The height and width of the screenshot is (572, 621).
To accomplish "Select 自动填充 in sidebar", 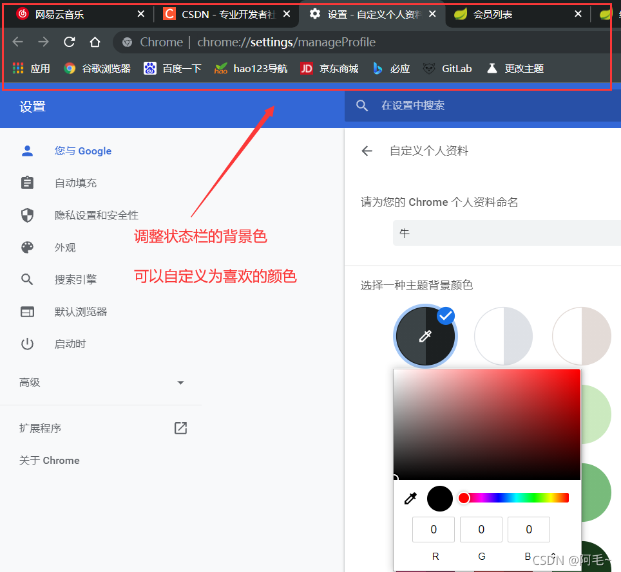I will [75, 183].
